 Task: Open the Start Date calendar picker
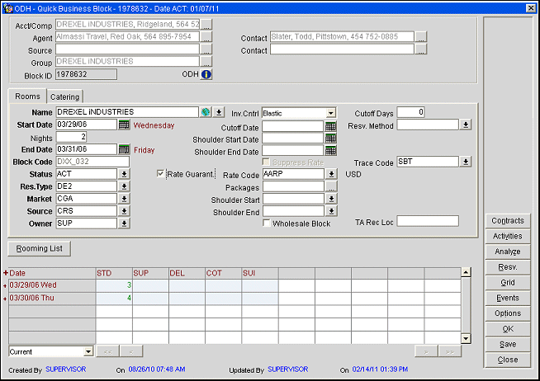[x=125, y=125]
